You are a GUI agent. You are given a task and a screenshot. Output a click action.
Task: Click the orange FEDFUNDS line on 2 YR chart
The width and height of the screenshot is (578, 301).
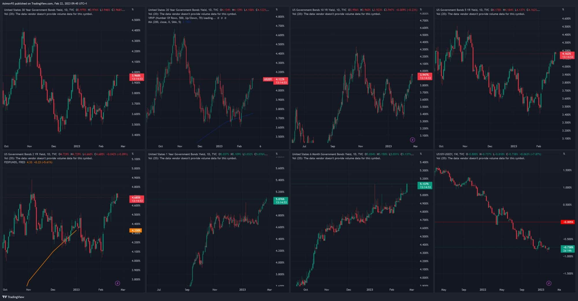[x=52, y=252]
